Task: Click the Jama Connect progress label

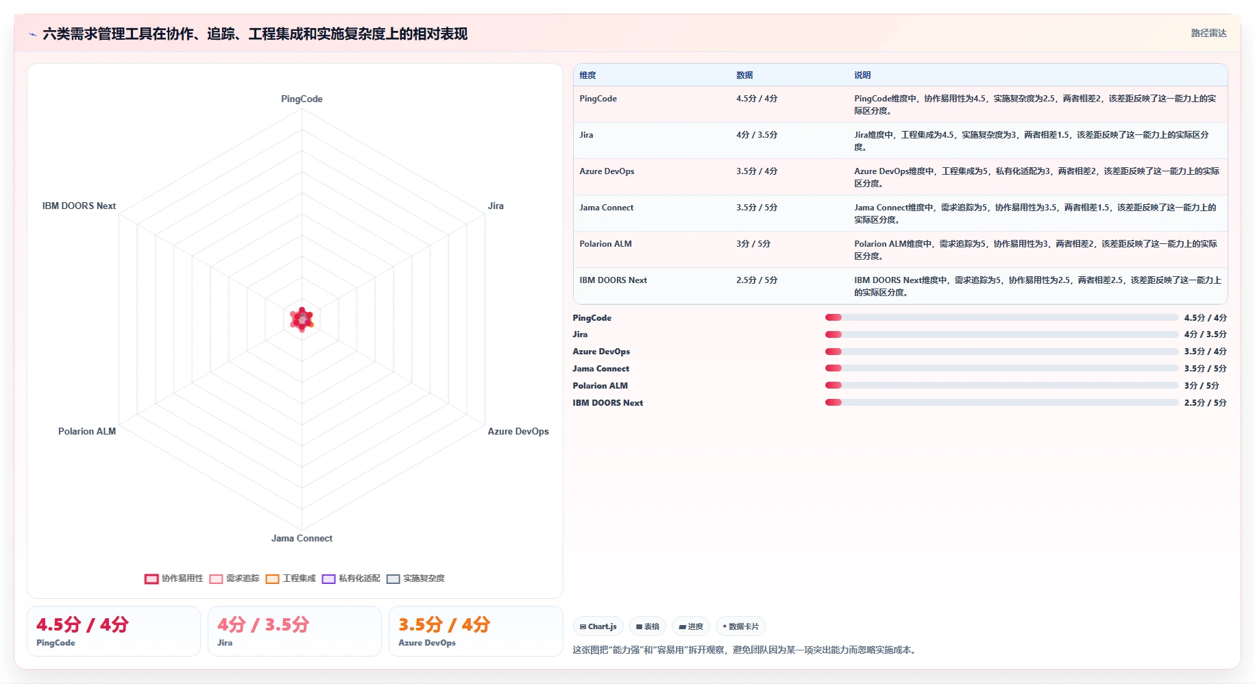Action: 600,369
